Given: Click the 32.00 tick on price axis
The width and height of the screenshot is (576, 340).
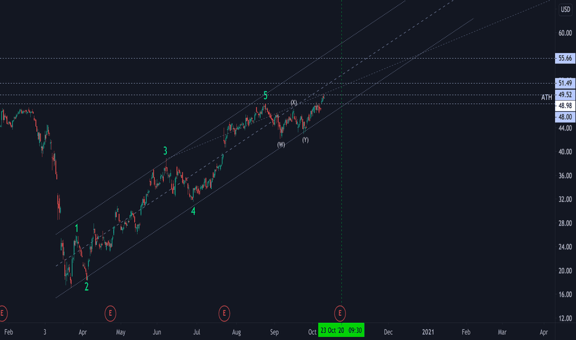Looking at the screenshot, I should (x=565, y=199).
